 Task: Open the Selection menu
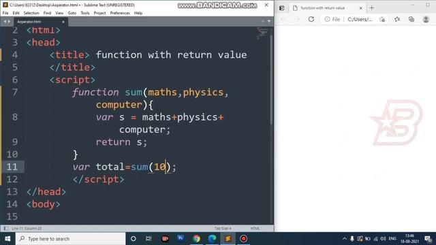click(31, 13)
